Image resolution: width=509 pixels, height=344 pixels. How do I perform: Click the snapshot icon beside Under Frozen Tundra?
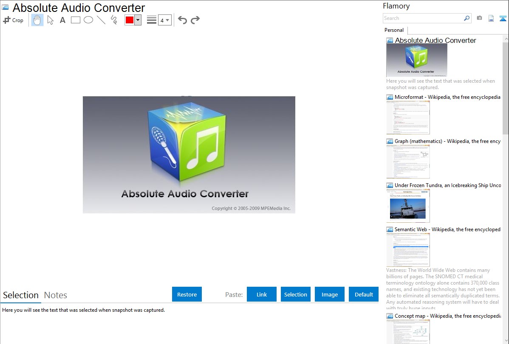point(390,185)
